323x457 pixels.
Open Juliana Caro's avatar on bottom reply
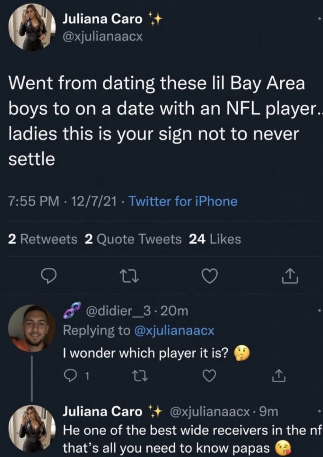tap(32, 428)
